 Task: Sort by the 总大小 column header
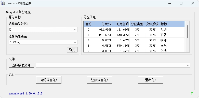coord(103,24)
